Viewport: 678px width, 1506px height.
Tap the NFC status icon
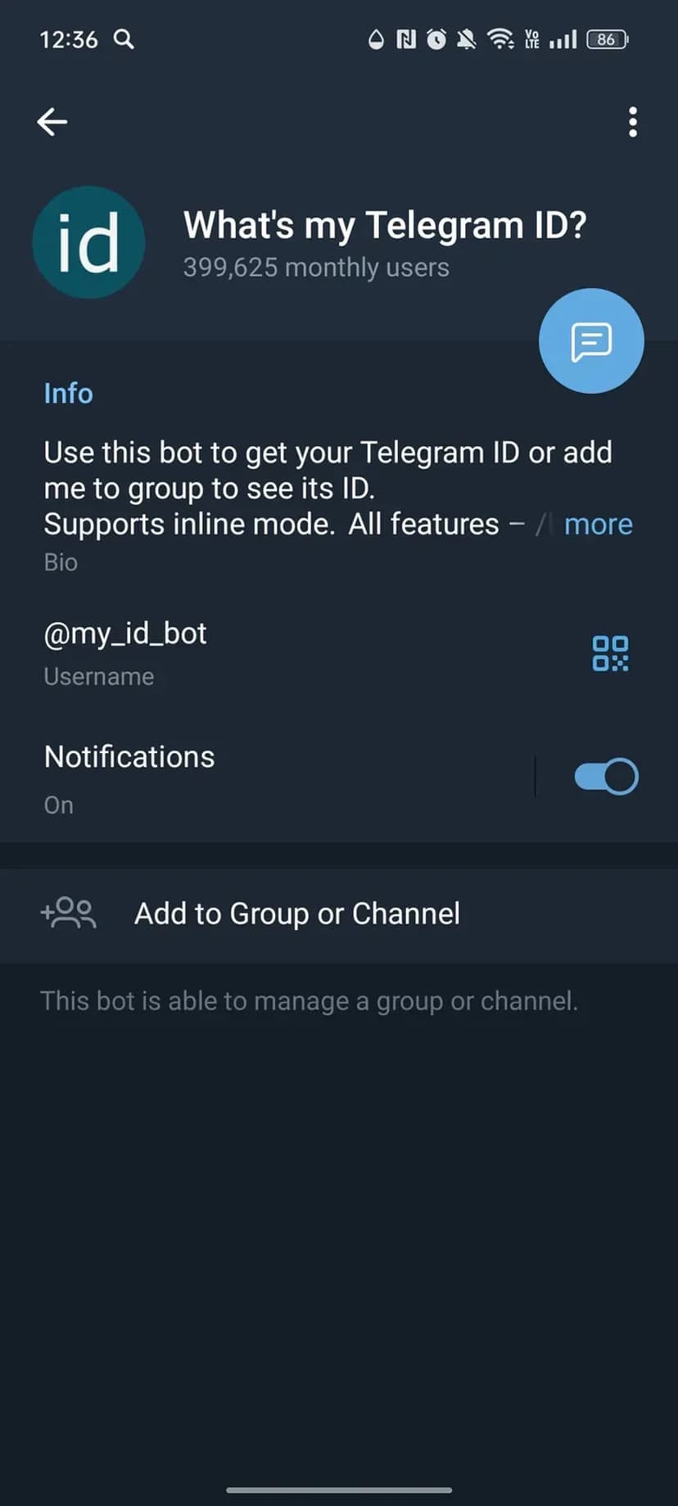click(406, 38)
